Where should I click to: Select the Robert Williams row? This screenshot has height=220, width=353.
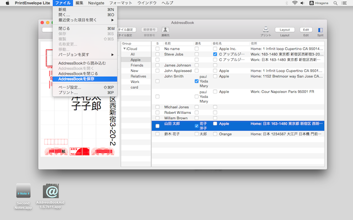[x=238, y=112]
